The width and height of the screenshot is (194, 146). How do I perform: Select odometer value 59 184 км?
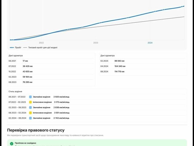pyautogui.click(x=27, y=77)
